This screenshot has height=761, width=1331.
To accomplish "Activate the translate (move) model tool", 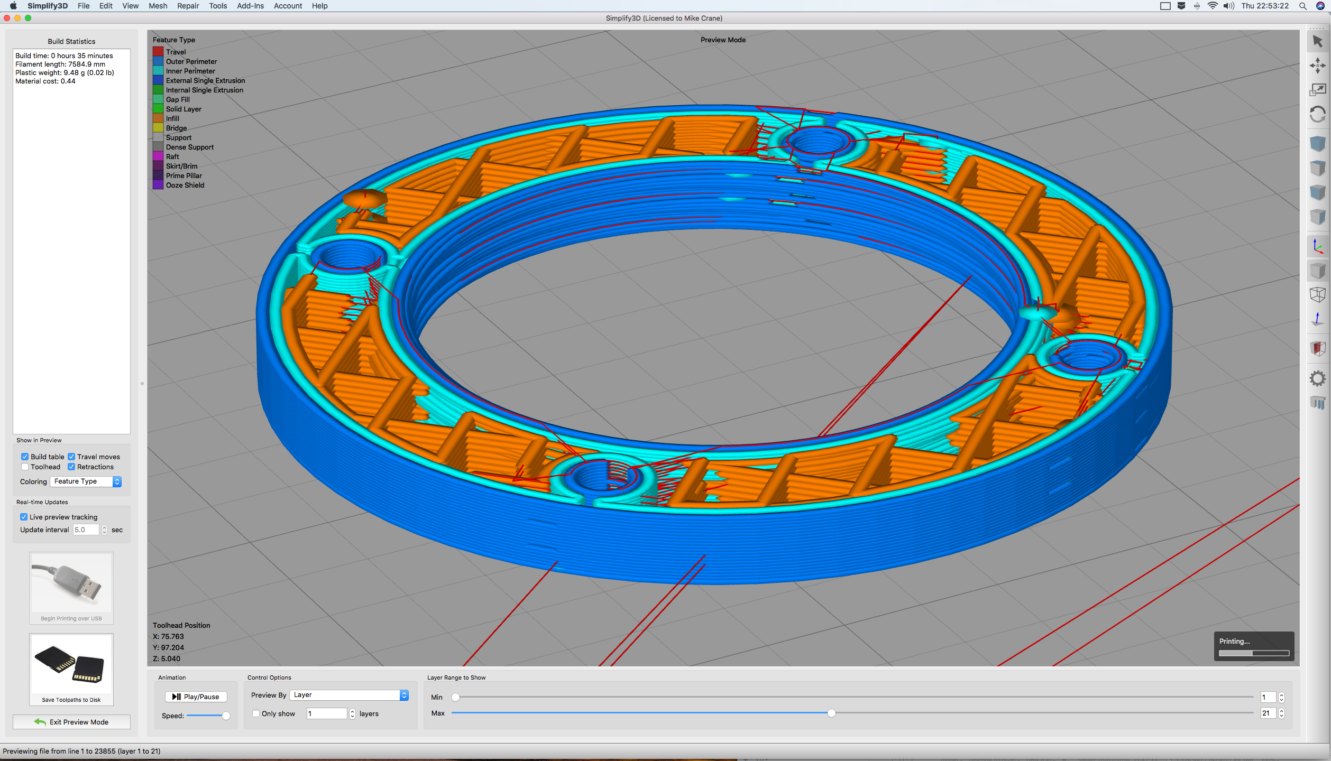I will pyautogui.click(x=1317, y=66).
